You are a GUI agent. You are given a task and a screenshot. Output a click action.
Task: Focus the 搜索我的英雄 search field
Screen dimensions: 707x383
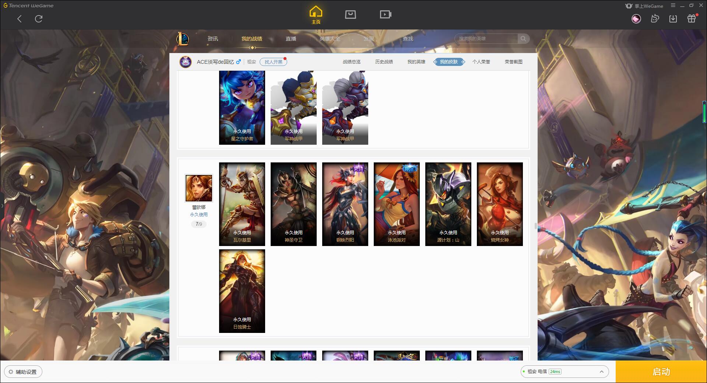tap(486, 39)
